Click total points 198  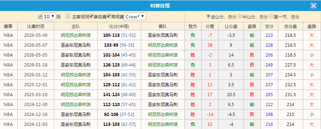(x=269, y=114)
